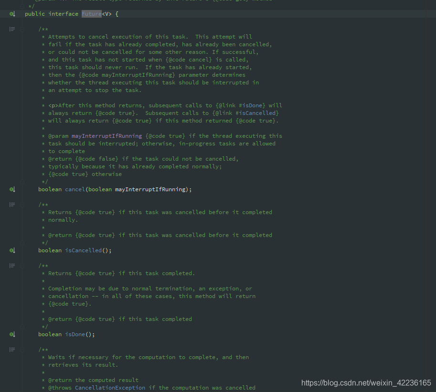Collapse the Javadoc fold starting 'Waits if necessary'
The image size is (436, 392).
coord(22,350)
